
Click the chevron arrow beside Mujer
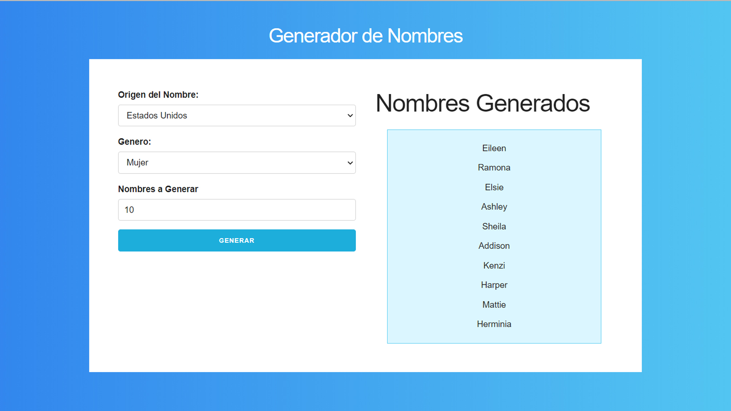coord(350,163)
